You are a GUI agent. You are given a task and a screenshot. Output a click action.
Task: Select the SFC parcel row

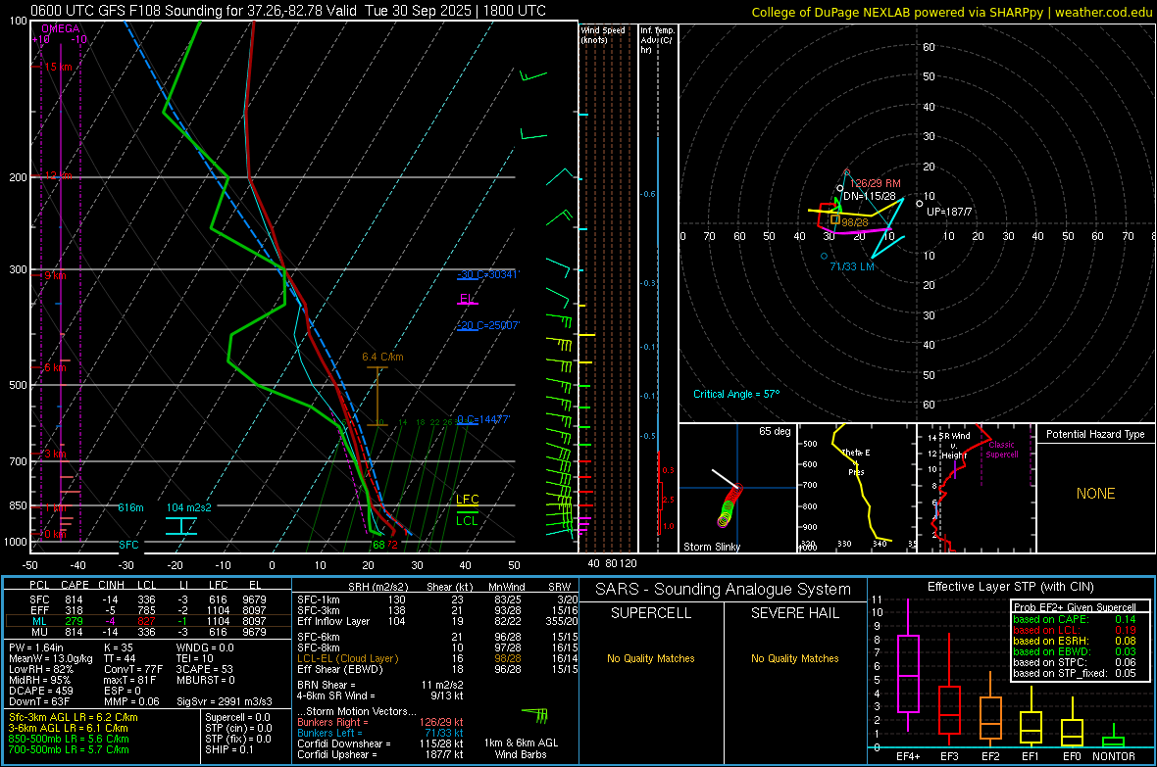148,599
